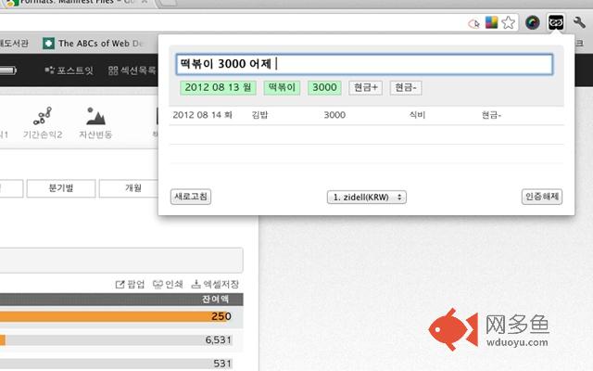Click the bookmark star icon
593x371 pixels.
tap(509, 22)
